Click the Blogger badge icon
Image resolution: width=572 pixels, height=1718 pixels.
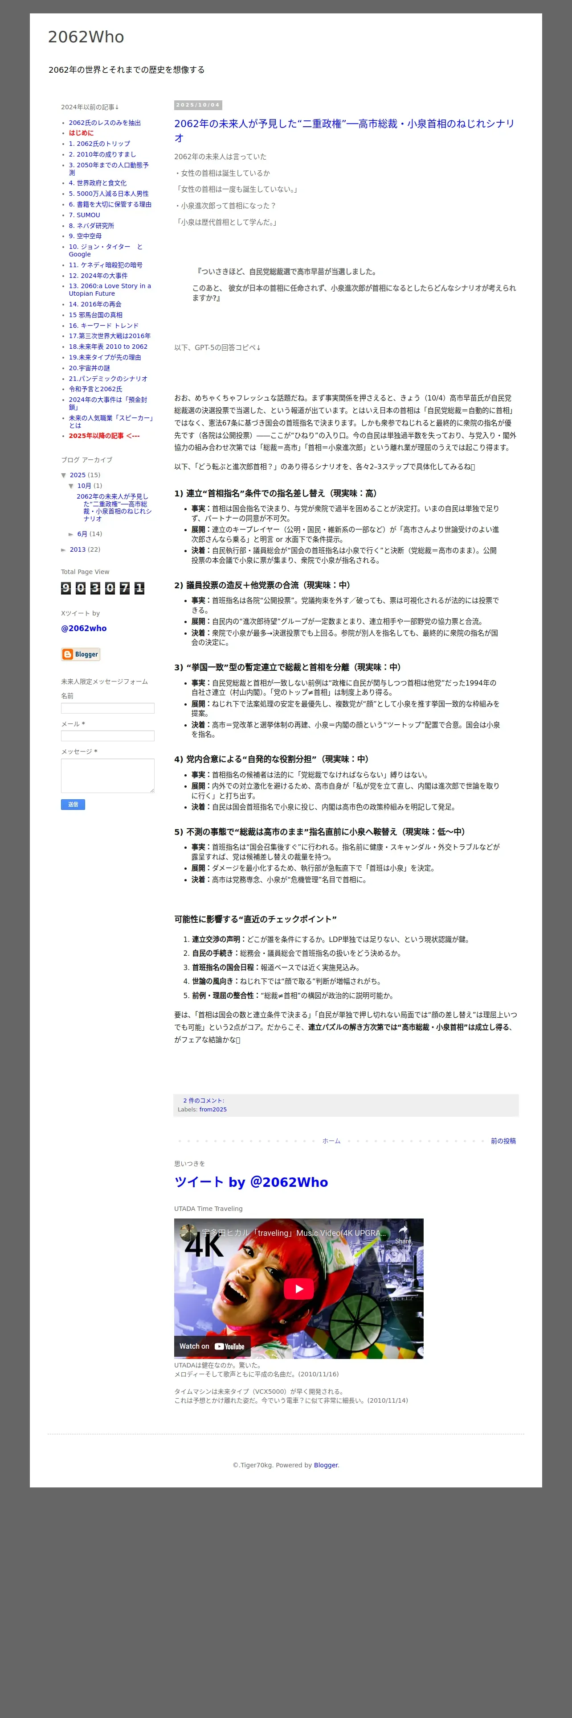coord(81,654)
